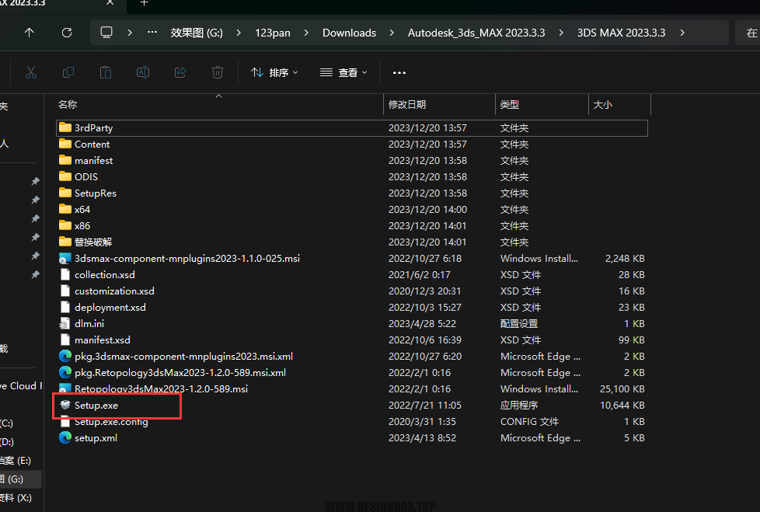Open the three-dot more options menu
Screen dimensions: 760x512
click(399, 73)
